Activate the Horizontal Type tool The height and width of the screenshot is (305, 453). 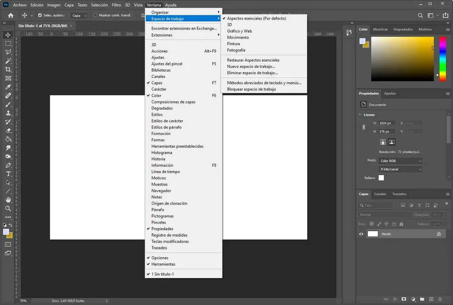click(x=8, y=174)
